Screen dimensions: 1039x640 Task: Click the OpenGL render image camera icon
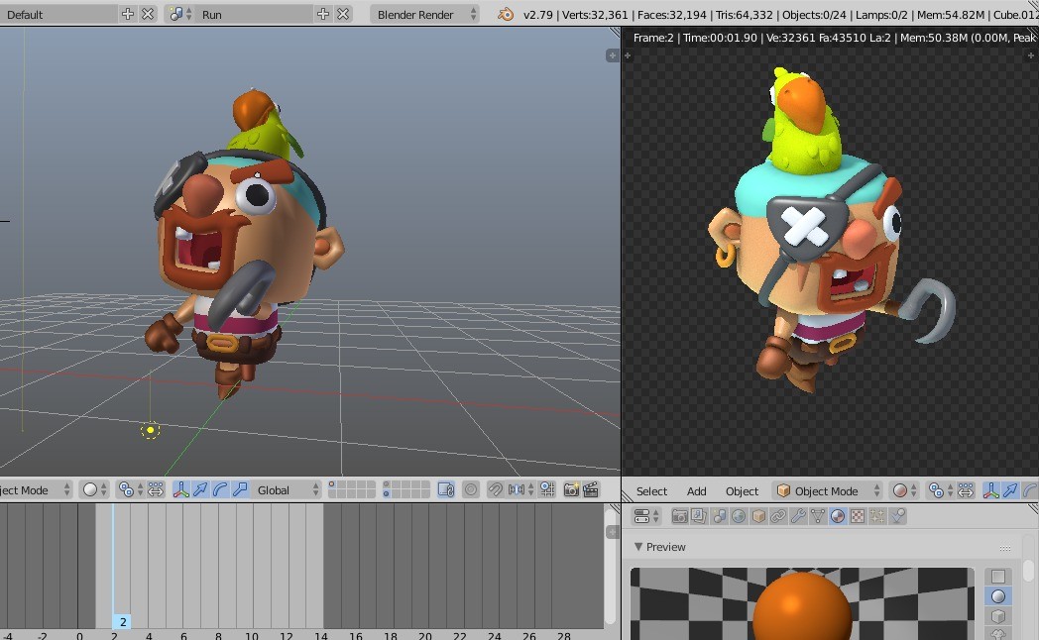pyautogui.click(x=571, y=490)
